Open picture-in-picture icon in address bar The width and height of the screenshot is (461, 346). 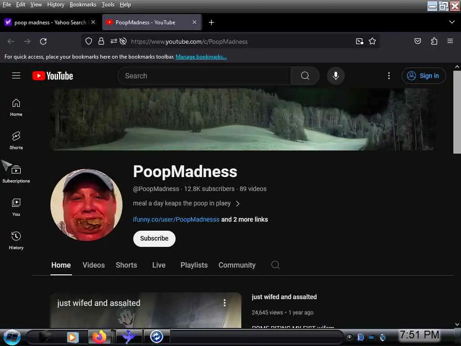tap(359, 41)
